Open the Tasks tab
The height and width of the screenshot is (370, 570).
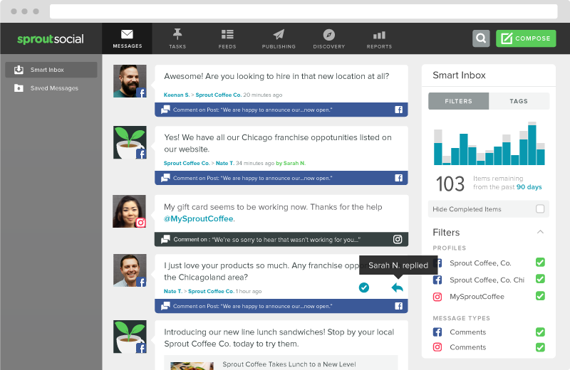tap(177, 38)
